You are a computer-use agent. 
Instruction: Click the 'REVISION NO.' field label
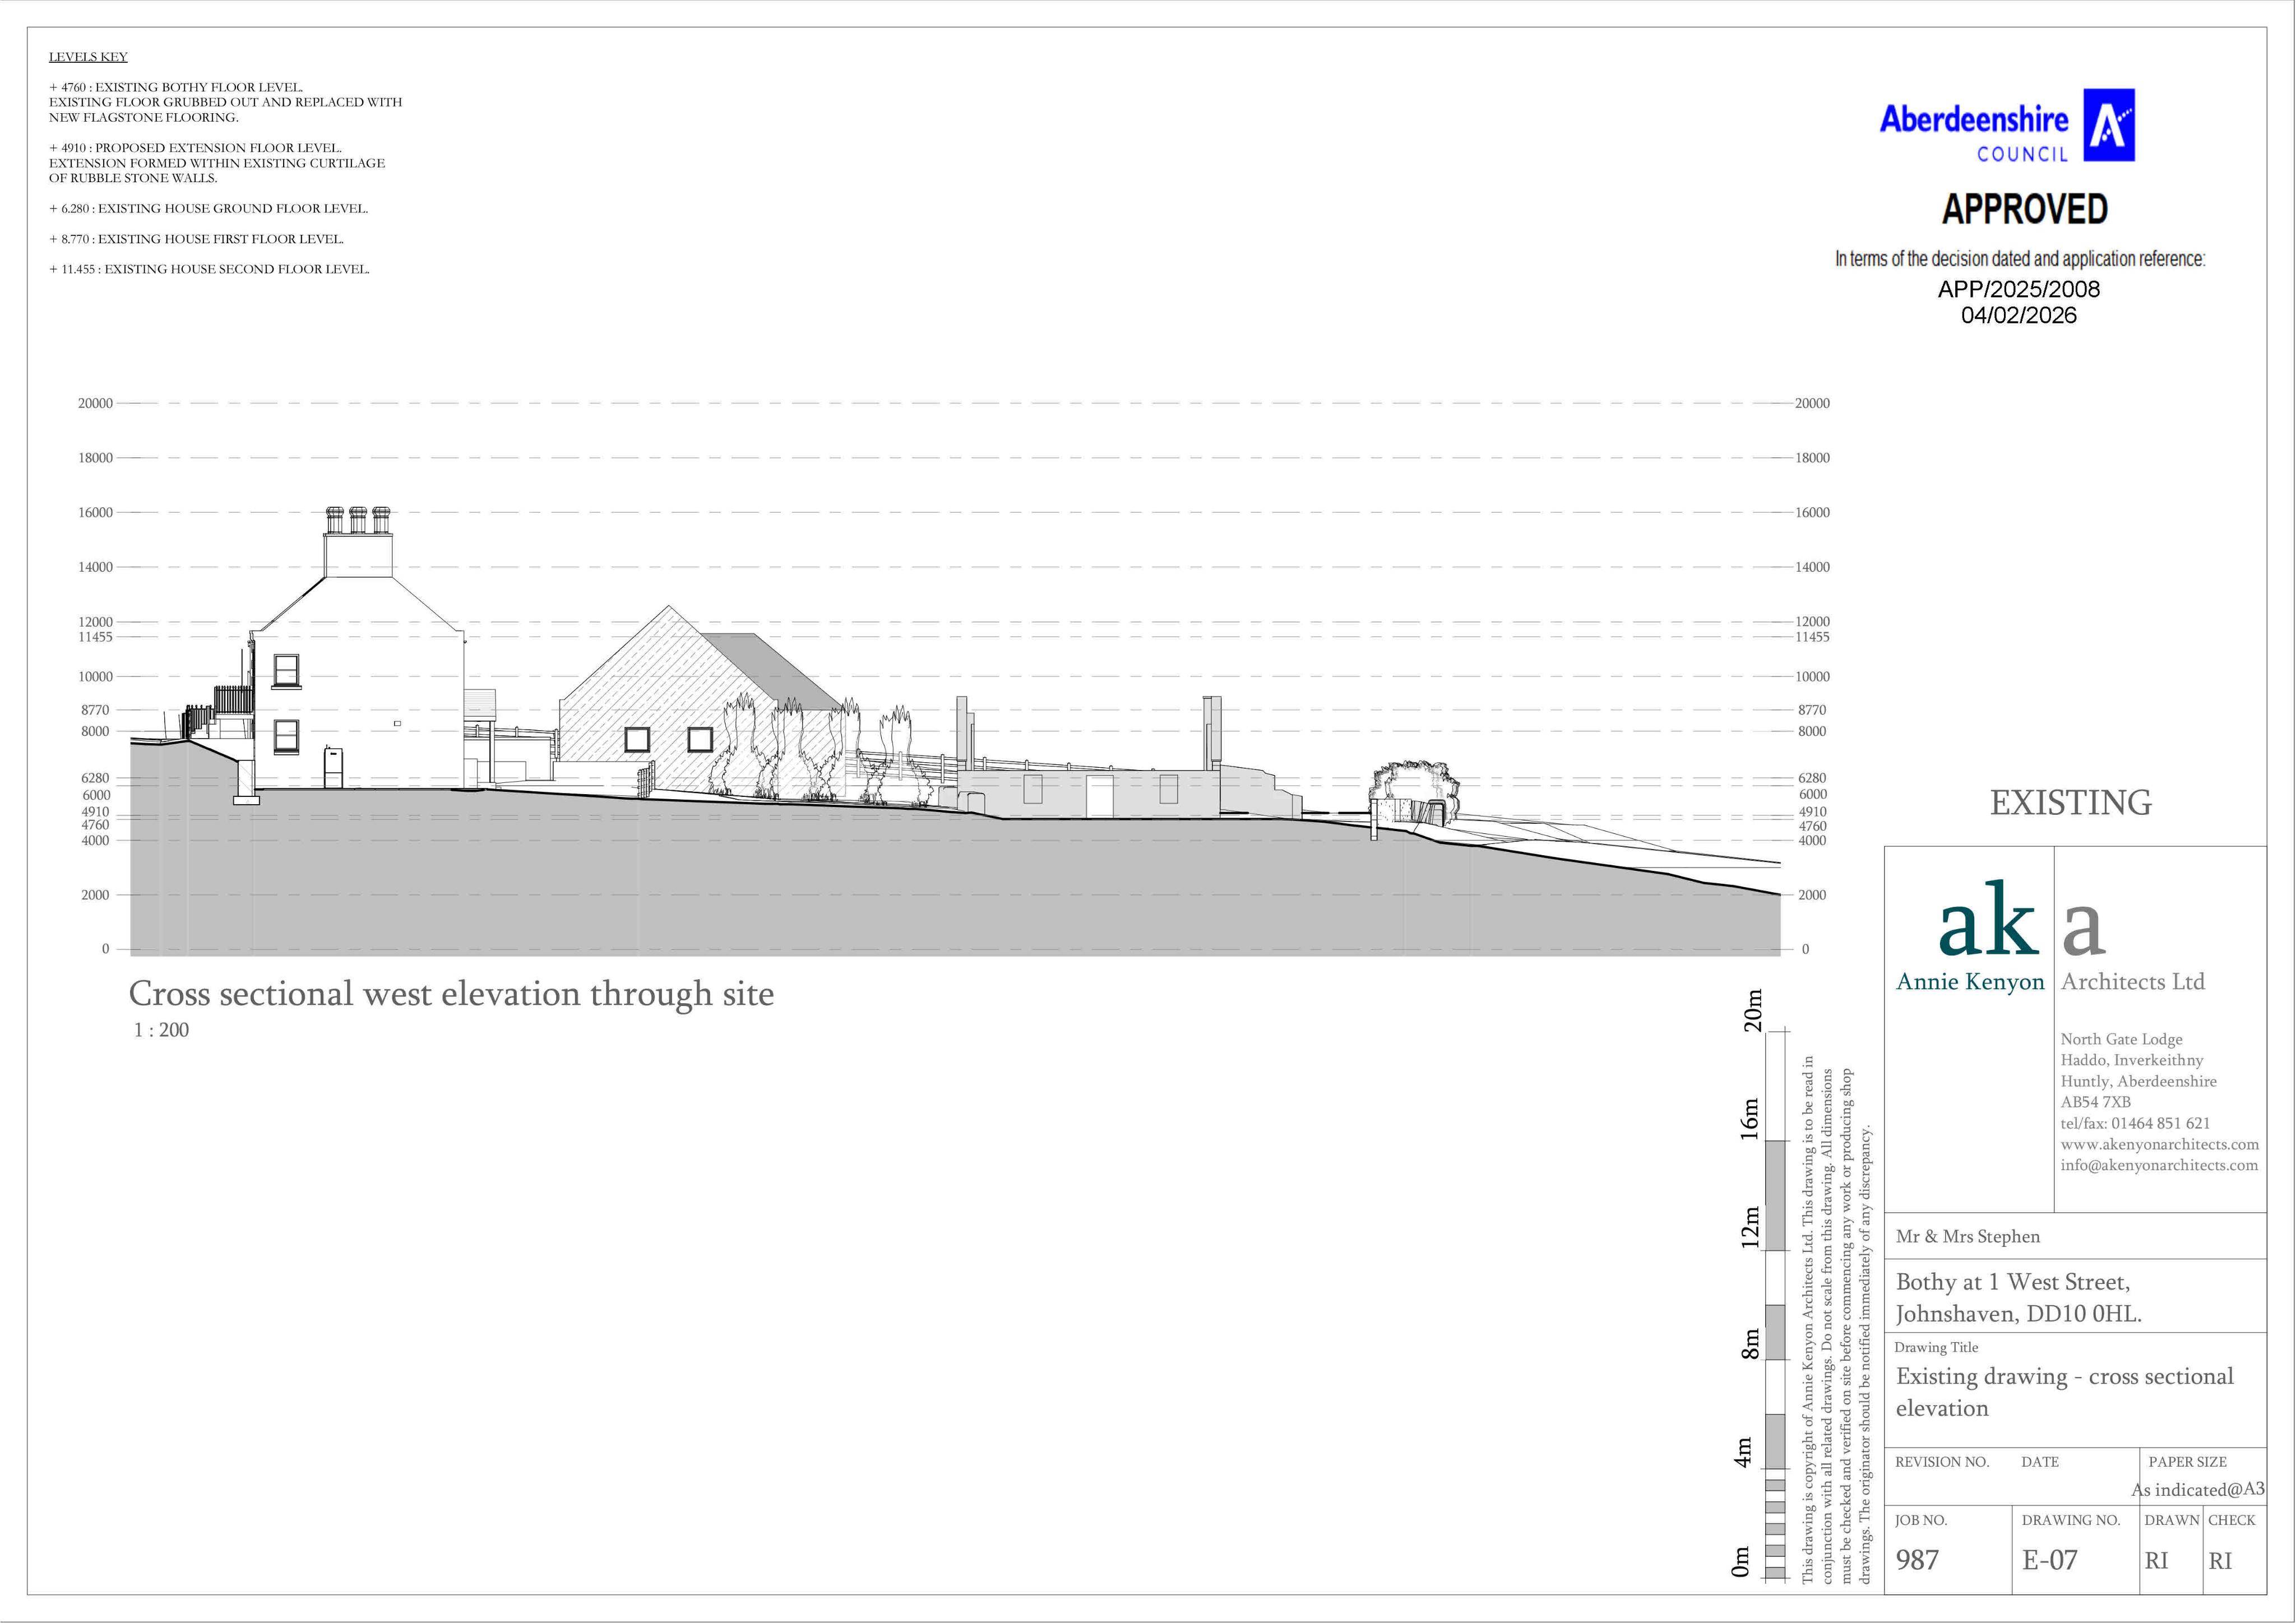(x=1942, y=1462)
